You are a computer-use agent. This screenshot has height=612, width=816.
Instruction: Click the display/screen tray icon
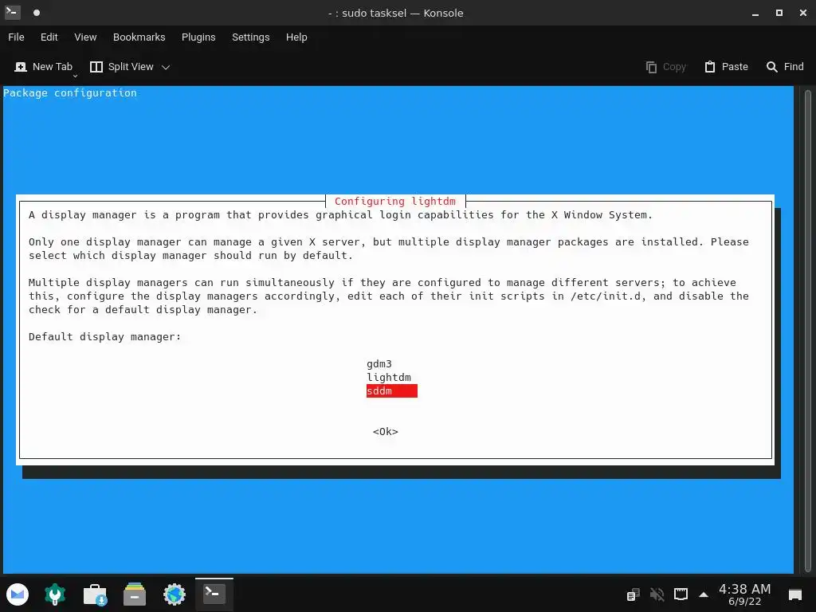(681, 594)
